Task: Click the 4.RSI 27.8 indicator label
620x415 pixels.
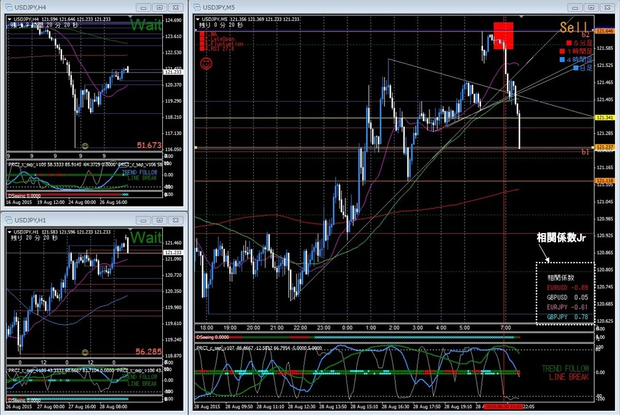Action: [x=220, y=49]
